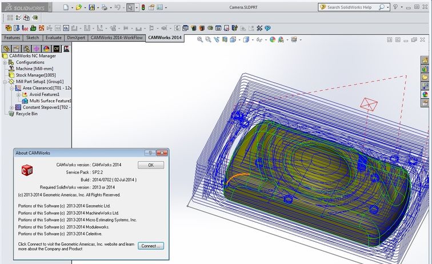
Task: Switch to the Sketch tab
Action: 33,38
